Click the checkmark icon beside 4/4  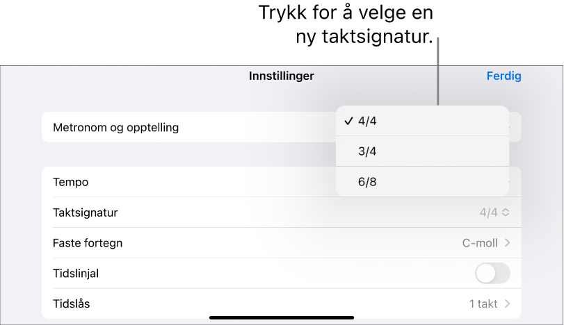point(348,121)
